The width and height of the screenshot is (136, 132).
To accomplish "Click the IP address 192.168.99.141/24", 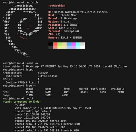I will pos(37,114).
